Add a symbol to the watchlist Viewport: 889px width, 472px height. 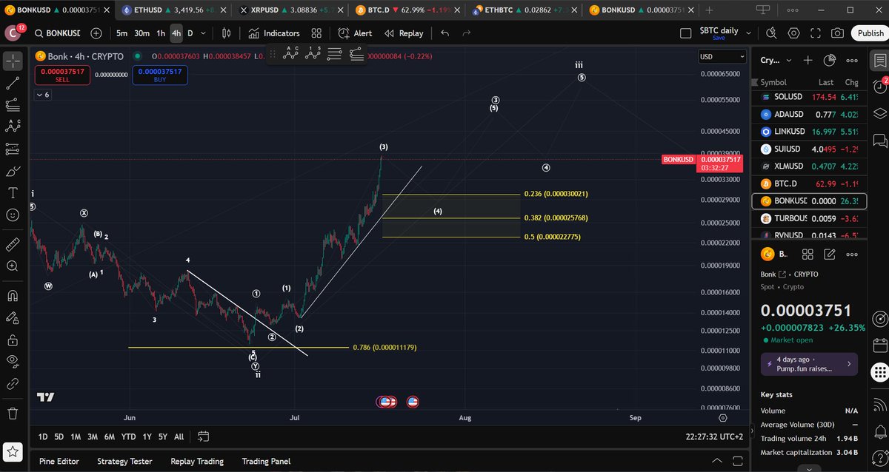coord(808,61)
